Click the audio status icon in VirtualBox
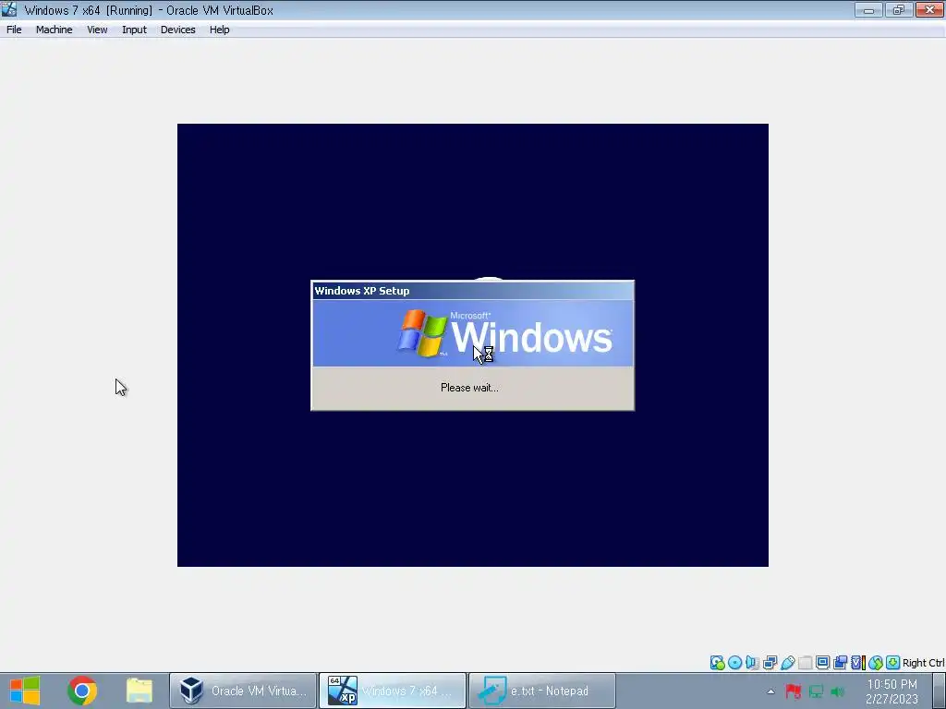Screen dimensions: 946x709 pos(752,663)
